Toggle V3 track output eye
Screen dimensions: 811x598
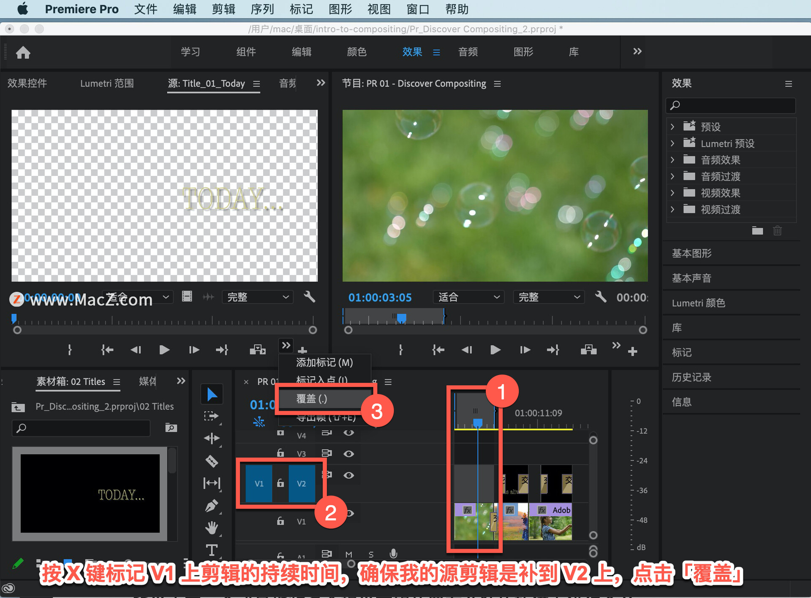tap(348, 454)
